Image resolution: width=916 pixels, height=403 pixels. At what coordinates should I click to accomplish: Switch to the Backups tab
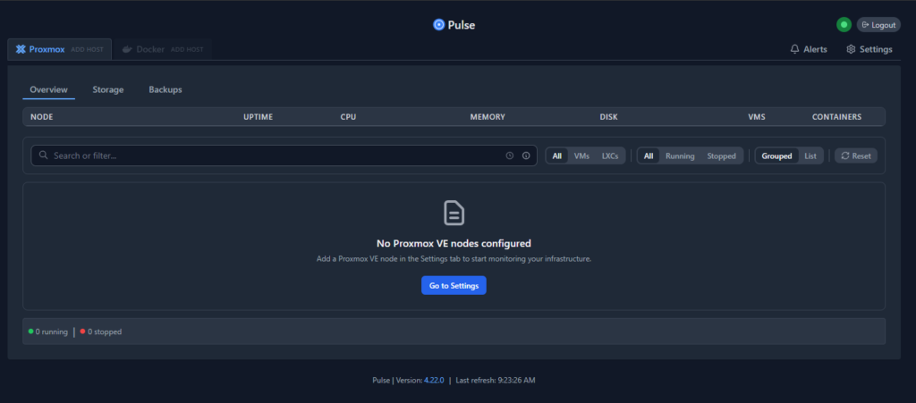point(165,90)
